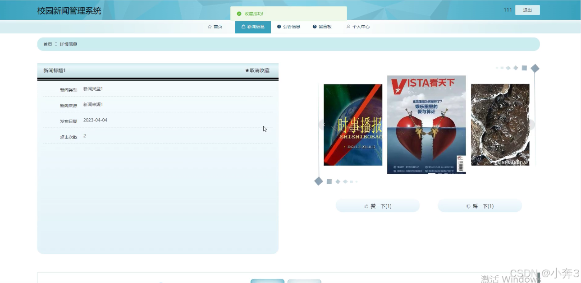
Task: Select the third pagination dot below carousel
Action: pos(337,181)
